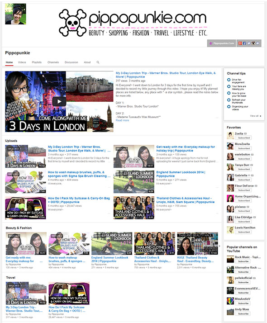Subscribe to Andy Moss channel
The height and width of the screenshot is (323, 267).
pyautogui.click(x=243, y=313)
